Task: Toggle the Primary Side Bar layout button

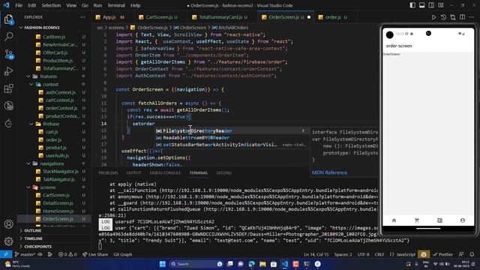Action: click(412, 5)
